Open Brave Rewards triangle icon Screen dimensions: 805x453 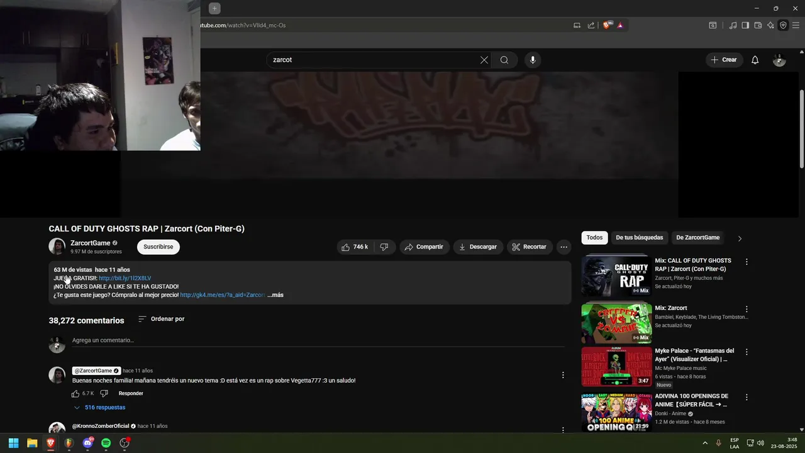(620, 25)
